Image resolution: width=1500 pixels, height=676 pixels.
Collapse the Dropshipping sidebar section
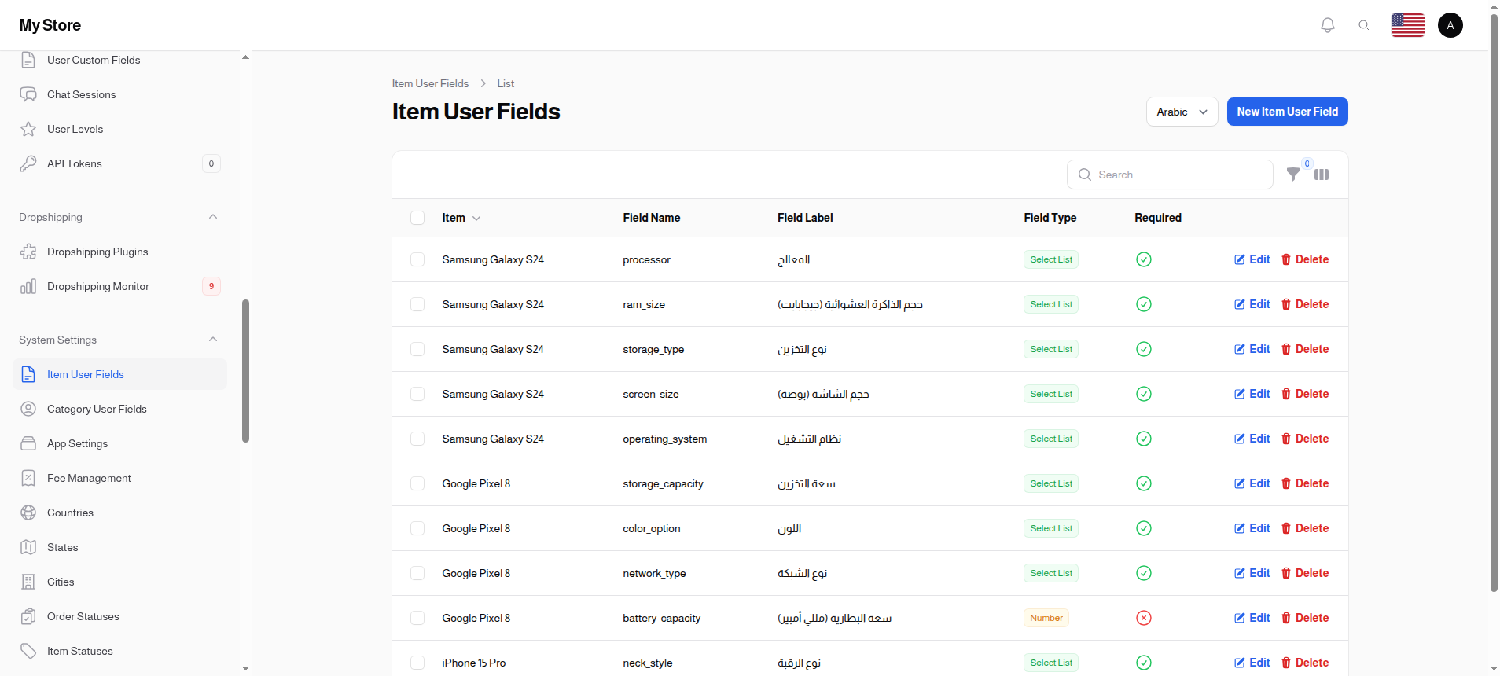coord(213,217)
